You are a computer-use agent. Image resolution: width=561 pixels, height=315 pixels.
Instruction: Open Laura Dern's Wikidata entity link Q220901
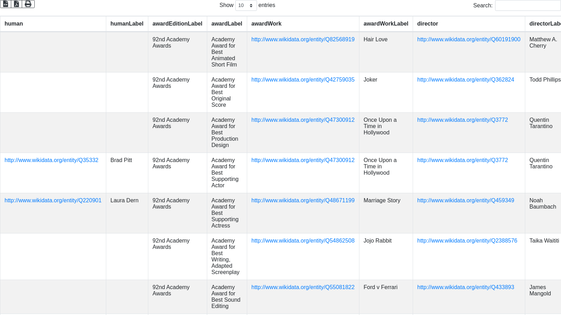(53, 201)
